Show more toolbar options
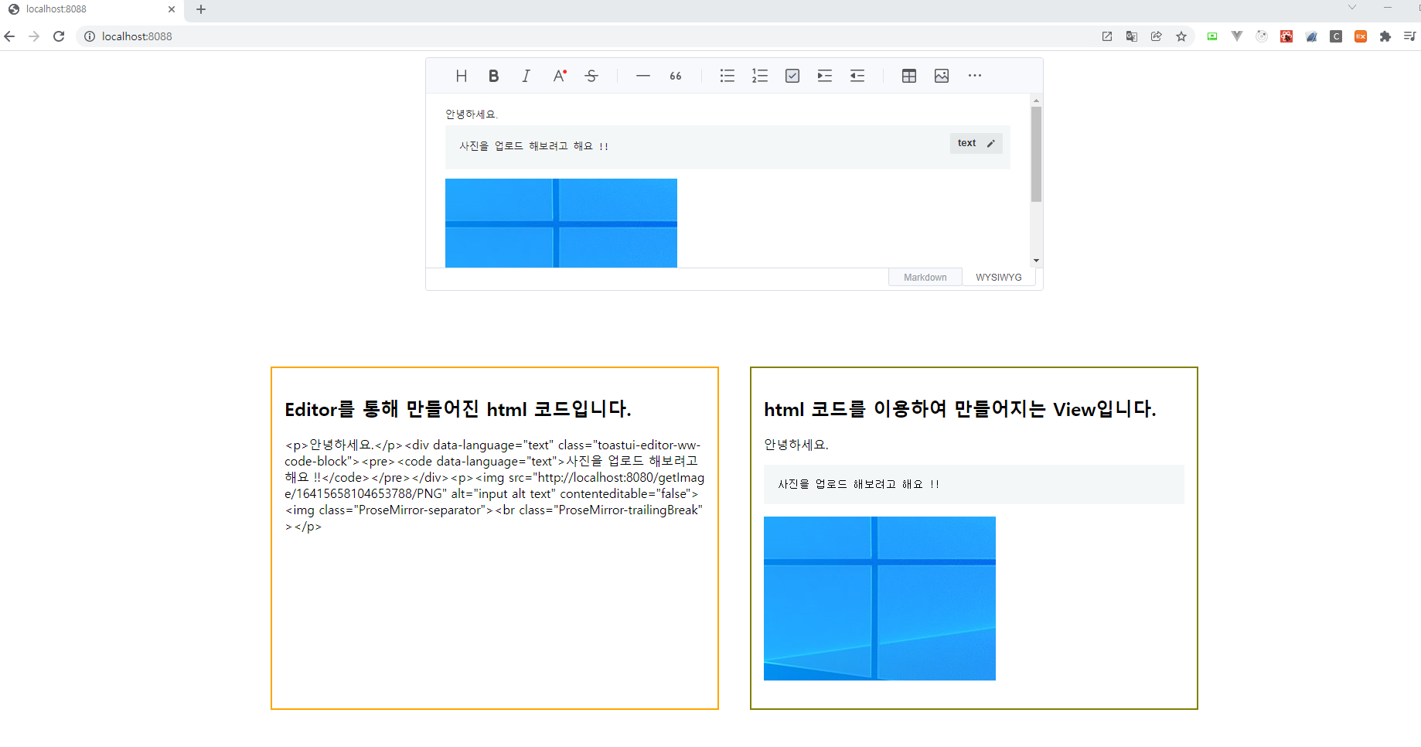The width and height of the screenshot is (1421, 747). coord(975,76)
